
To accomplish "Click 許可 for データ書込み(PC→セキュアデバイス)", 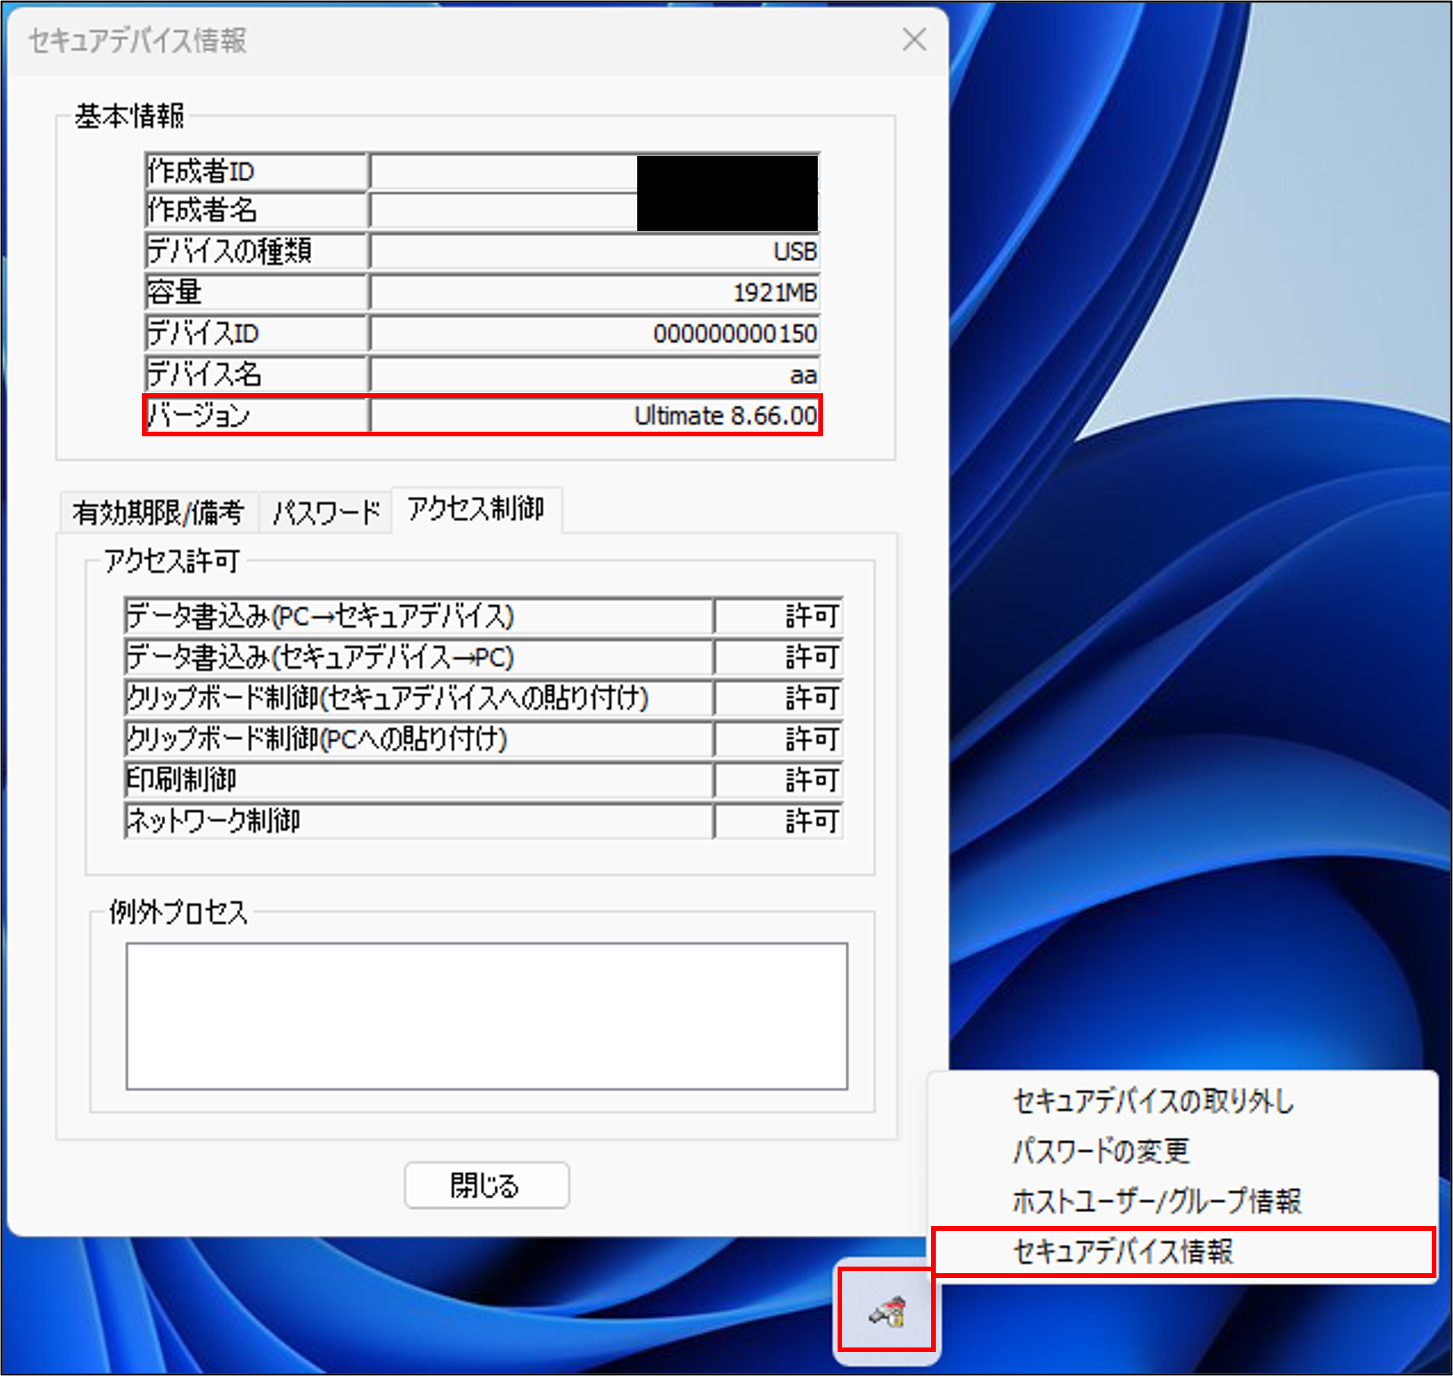I will pyautogui.click(x=779, y=617).
